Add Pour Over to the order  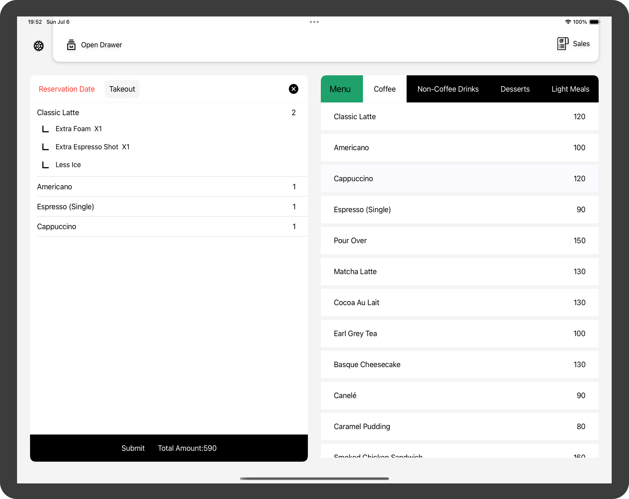click(459, 241)
